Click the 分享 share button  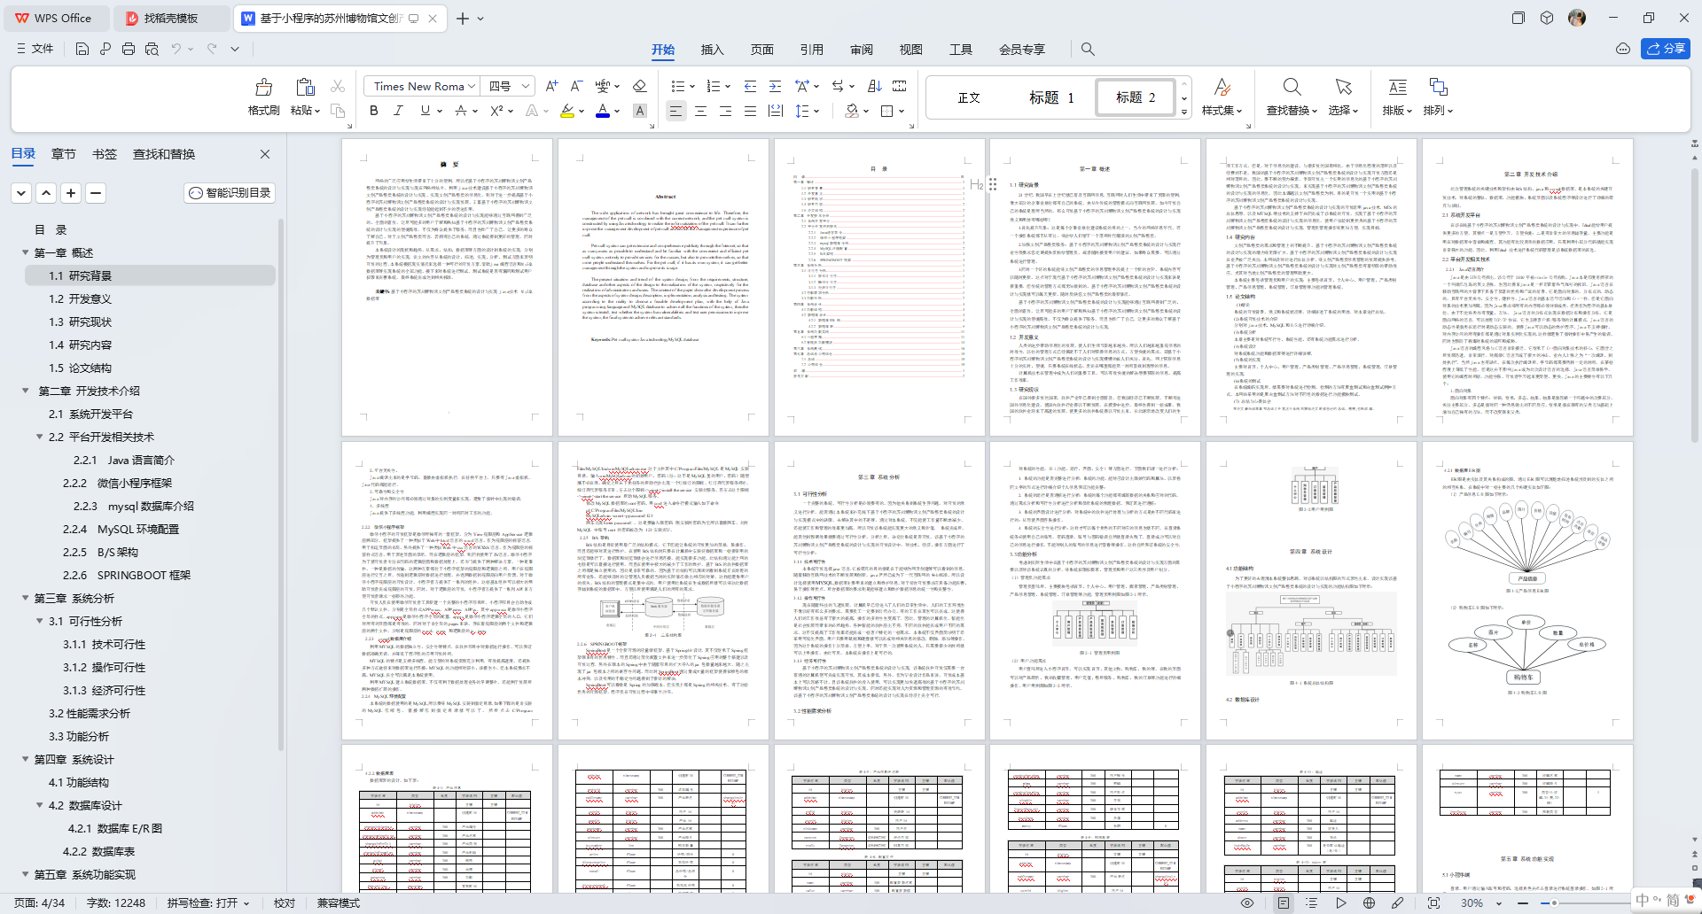click(x=1665, y=49)
